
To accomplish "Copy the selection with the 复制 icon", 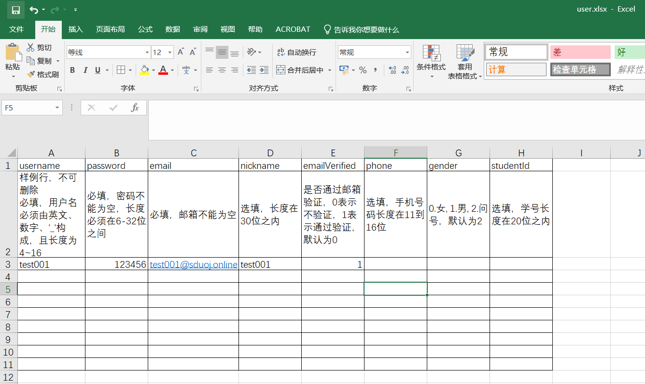I will pyautogui.click(x=31, y=61).
